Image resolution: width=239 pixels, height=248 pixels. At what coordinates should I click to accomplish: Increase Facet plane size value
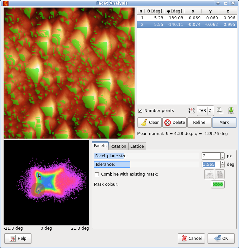coord(222,154)
